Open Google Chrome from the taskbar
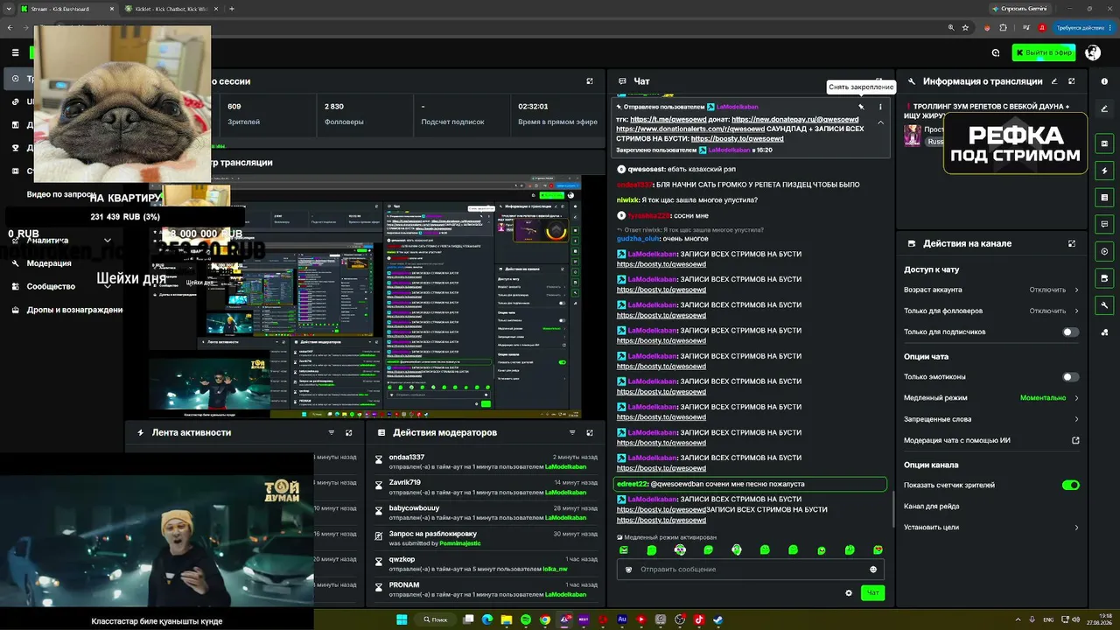The width and height of the screenshot is (1120, 630). 545,619
